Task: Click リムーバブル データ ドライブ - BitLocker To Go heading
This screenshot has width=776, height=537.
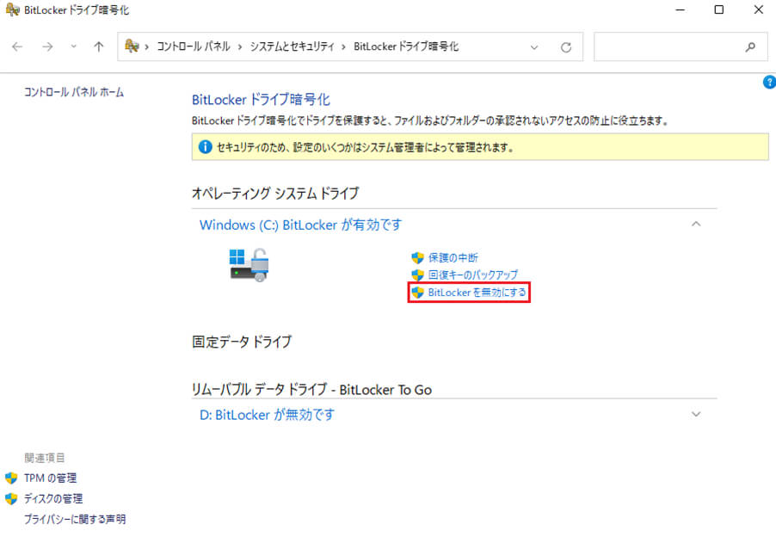Action: coord(311,390)
